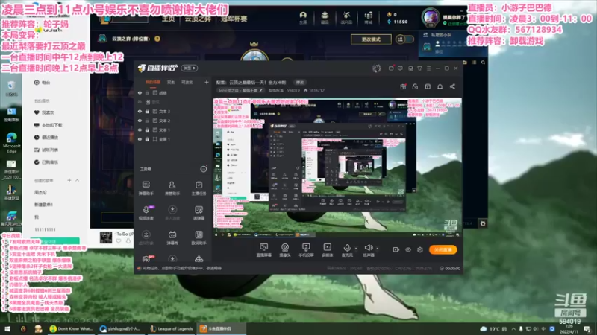Open 本地和下载 in music player sidebar
Image resolution: width=597 pixels, height=335 pixels.
49,125
